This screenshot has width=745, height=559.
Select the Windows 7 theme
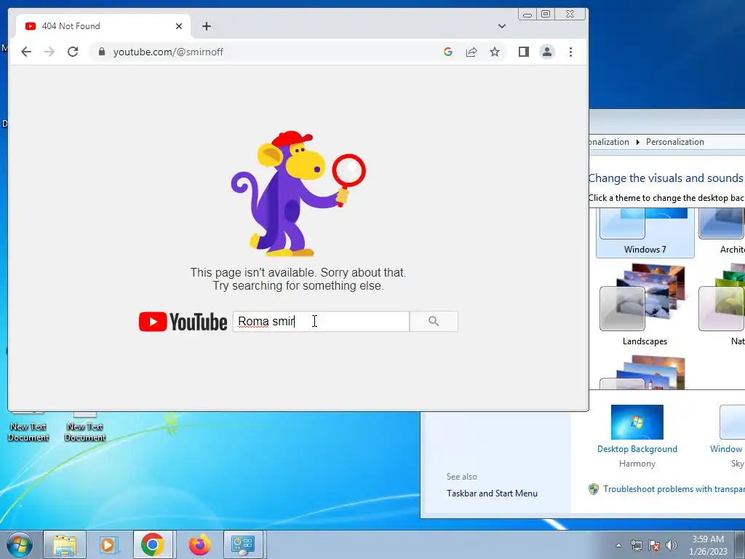point(645,232)
